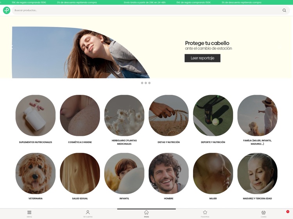The image size is (293, 219).
Task: Open Salud Sexual category image
Action: 80,173
